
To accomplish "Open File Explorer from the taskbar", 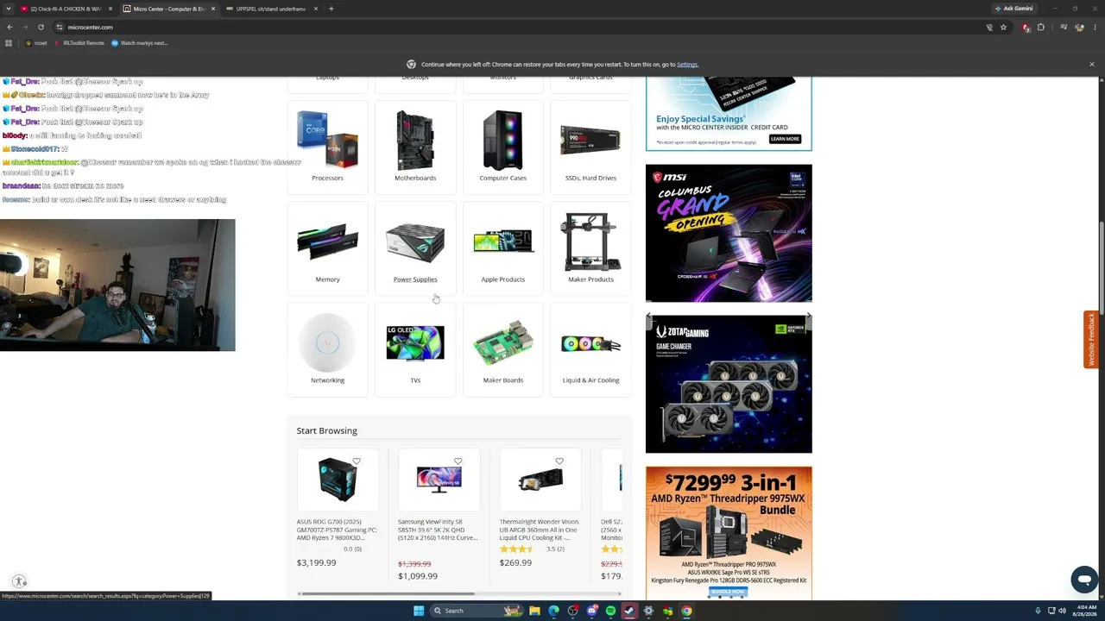I will pos(534,611).
